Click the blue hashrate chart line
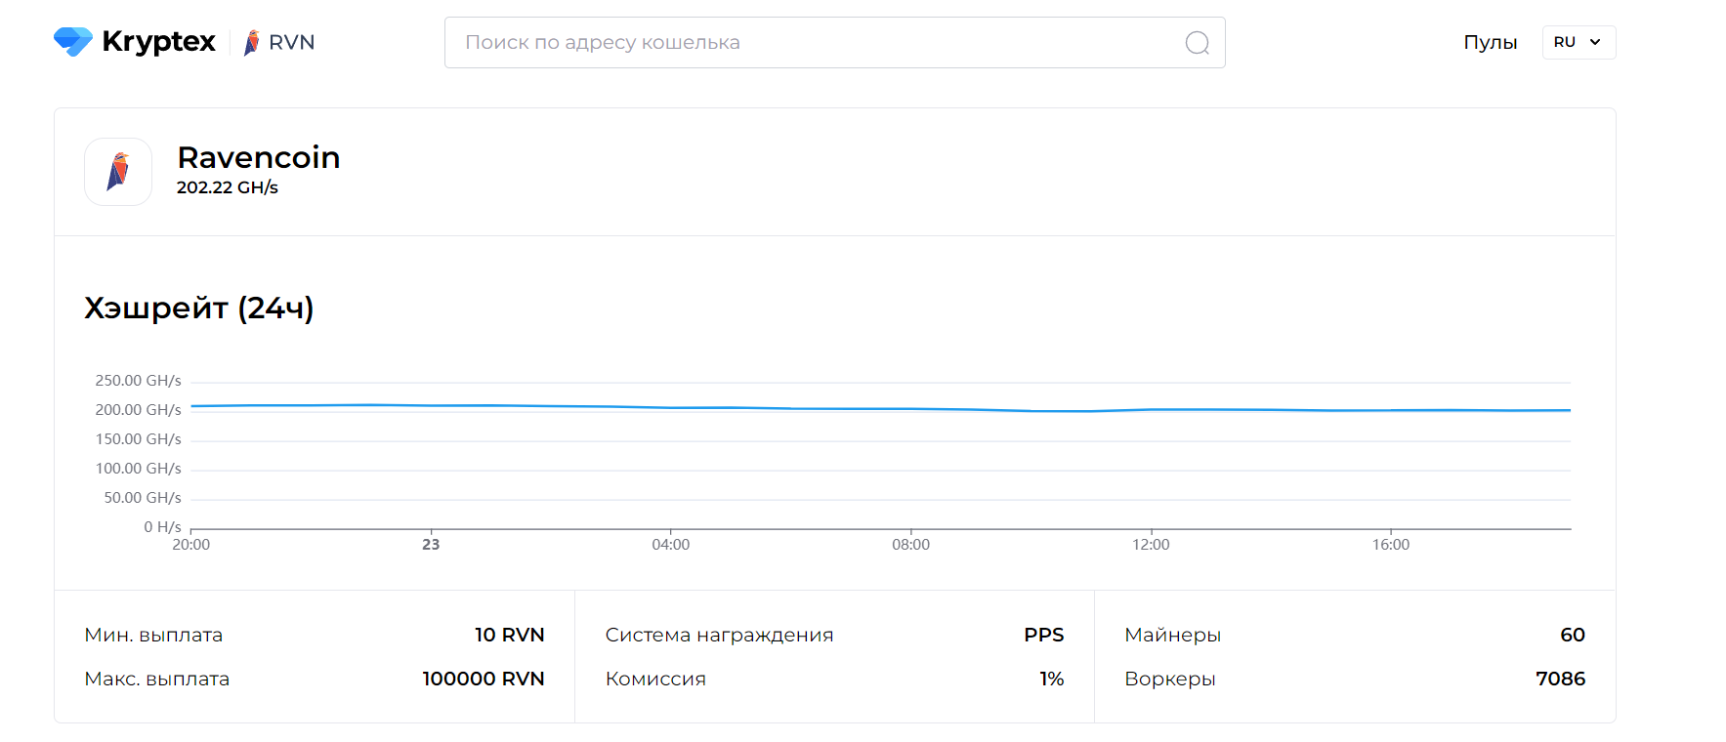 [x=879, y=408]
